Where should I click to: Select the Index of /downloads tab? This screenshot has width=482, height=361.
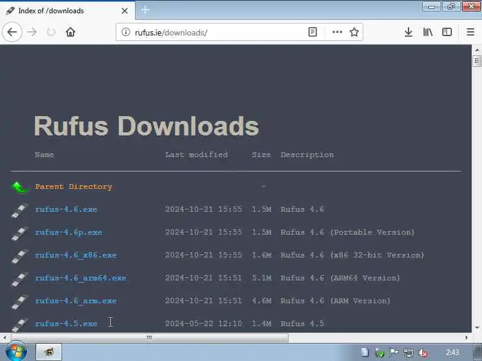67,11
